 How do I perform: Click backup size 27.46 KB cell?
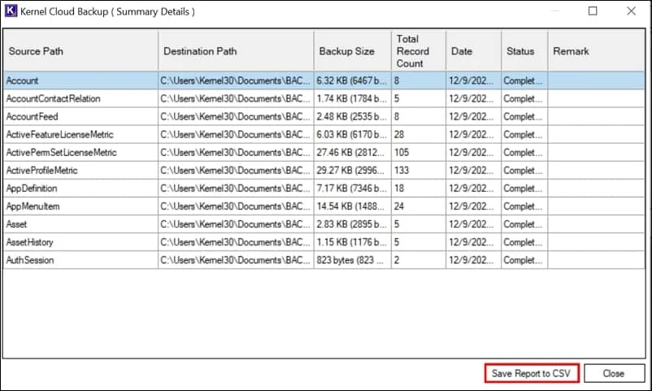tap(353, 152)
